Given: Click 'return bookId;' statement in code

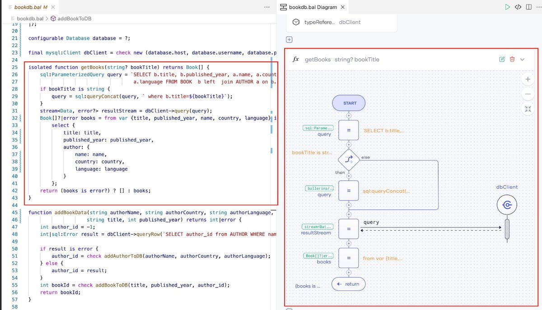Looking at the screenshot, I should click(61, 292).
